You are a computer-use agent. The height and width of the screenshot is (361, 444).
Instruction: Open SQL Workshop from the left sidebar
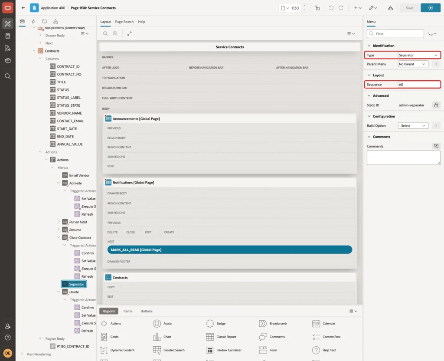8,36
